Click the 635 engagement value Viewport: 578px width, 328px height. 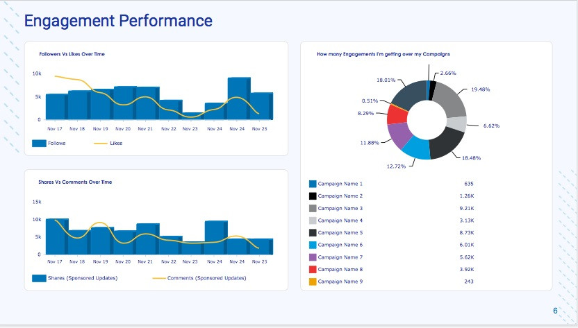coord(469,184)
